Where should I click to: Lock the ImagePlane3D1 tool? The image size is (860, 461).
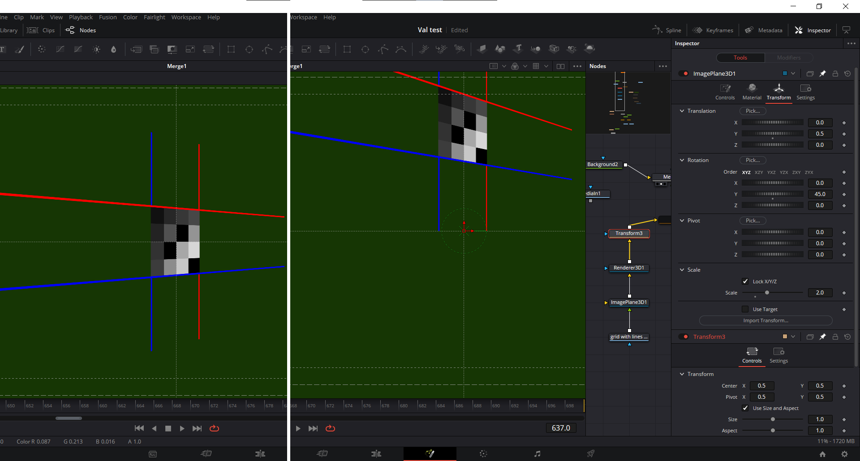835,73
